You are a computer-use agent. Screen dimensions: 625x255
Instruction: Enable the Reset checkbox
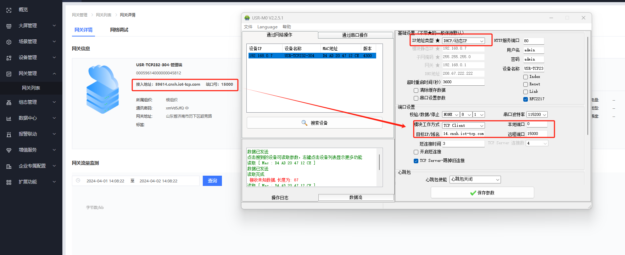(525, 84)
